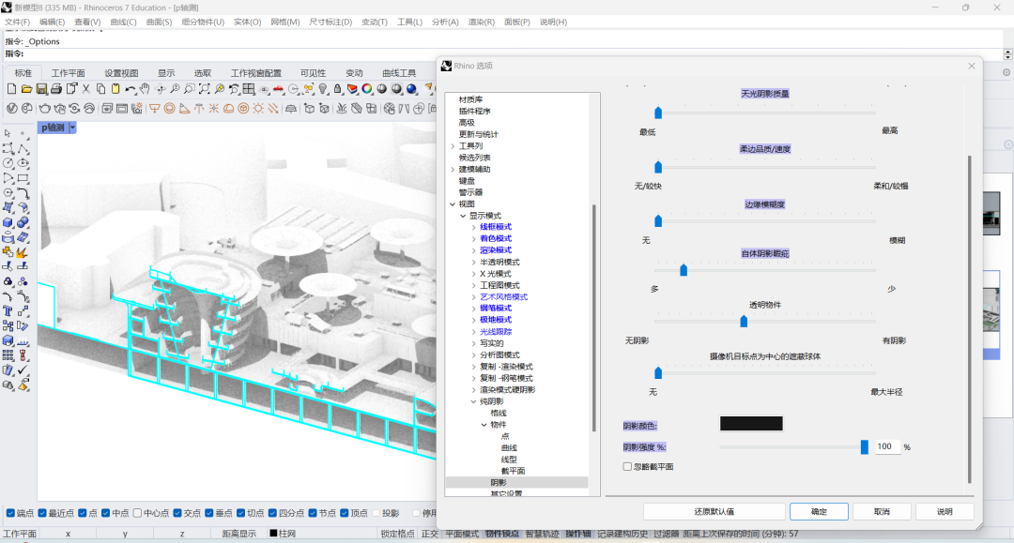
Task: Select the blue Box solid tool
Action: [8, 222]
